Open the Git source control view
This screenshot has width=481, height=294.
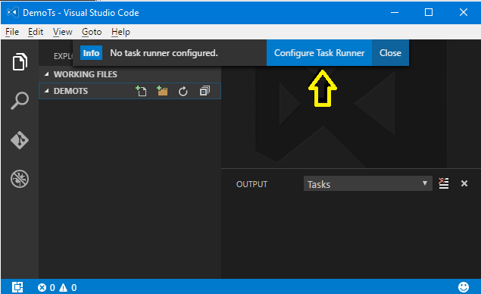20,140
